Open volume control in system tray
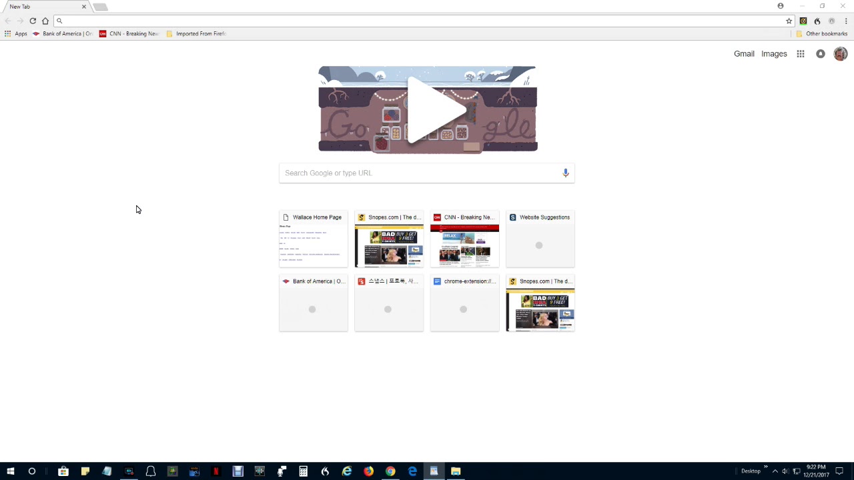 (x=785, y=471)
